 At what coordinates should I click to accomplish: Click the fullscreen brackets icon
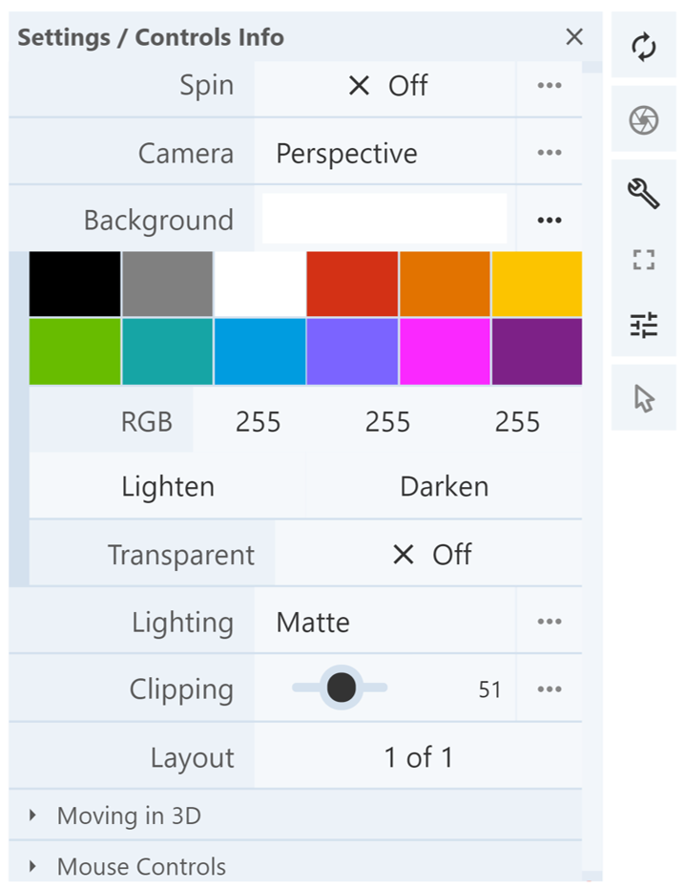click(x=644, y=260)
